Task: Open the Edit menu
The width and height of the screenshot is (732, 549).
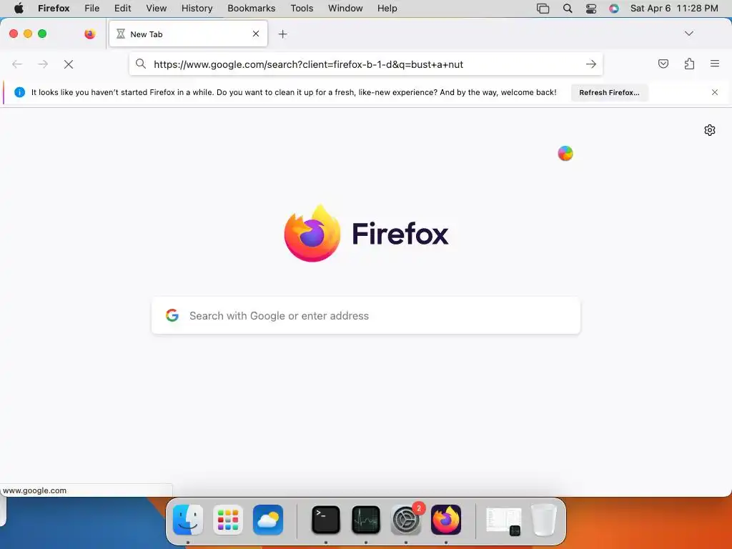Action: [x=123, y=8]
